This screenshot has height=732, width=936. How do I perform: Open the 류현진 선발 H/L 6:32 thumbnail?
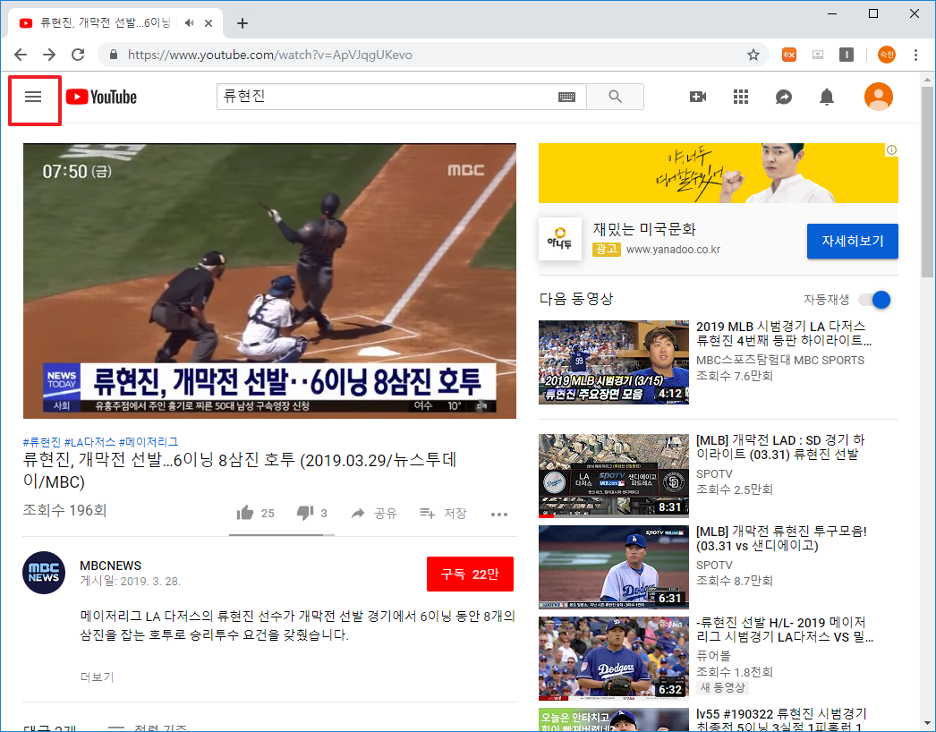click(614, 658)
